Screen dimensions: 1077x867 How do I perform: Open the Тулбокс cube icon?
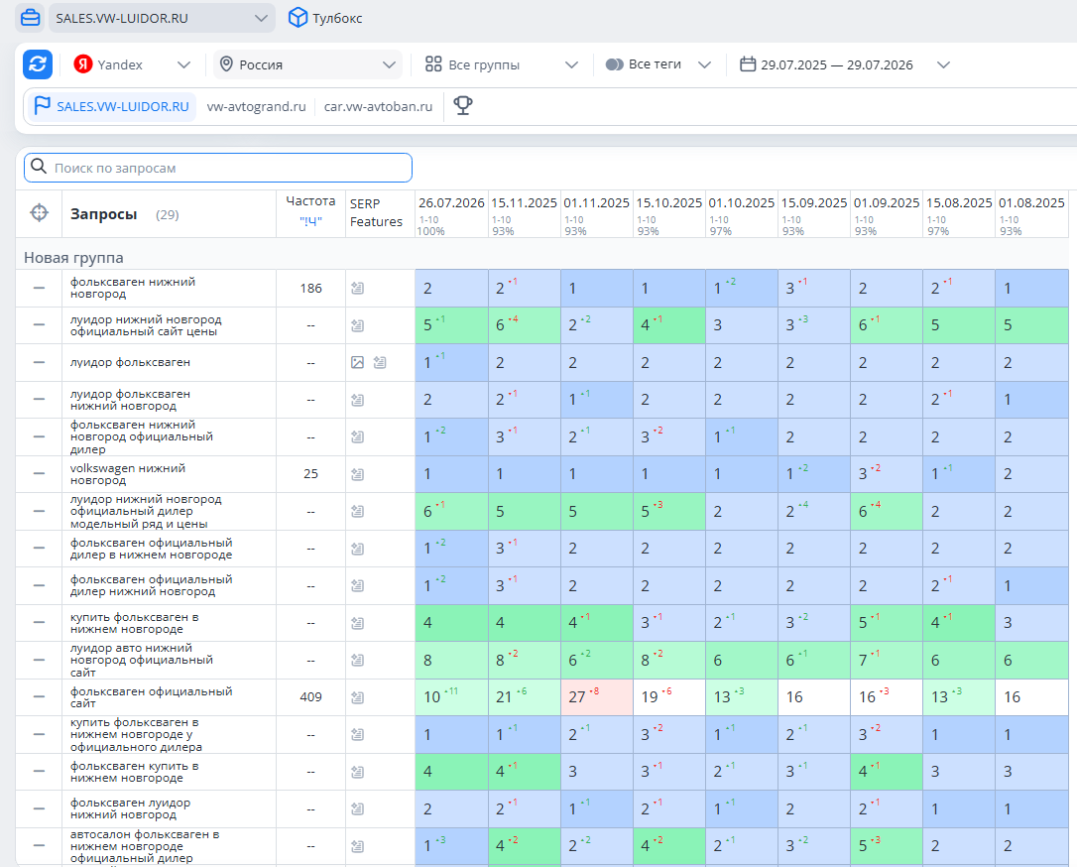298,18
